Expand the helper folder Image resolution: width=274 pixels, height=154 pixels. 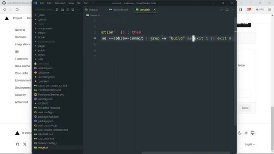(x=42, y=33)
